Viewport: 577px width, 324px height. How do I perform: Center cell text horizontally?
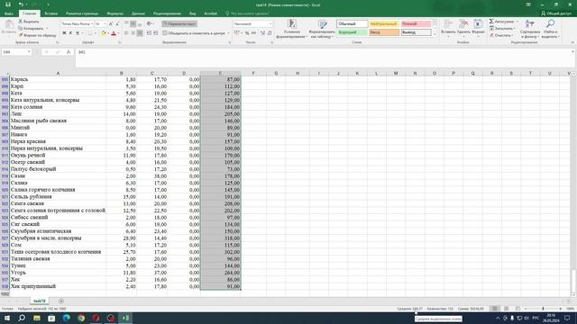click(x=133, y=33)
